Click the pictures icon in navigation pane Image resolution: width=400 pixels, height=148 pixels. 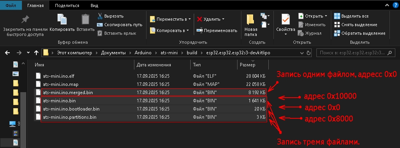click(x=16, y=74)
